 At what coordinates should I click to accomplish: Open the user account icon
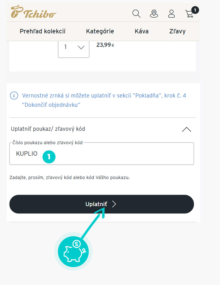(171, 14)
